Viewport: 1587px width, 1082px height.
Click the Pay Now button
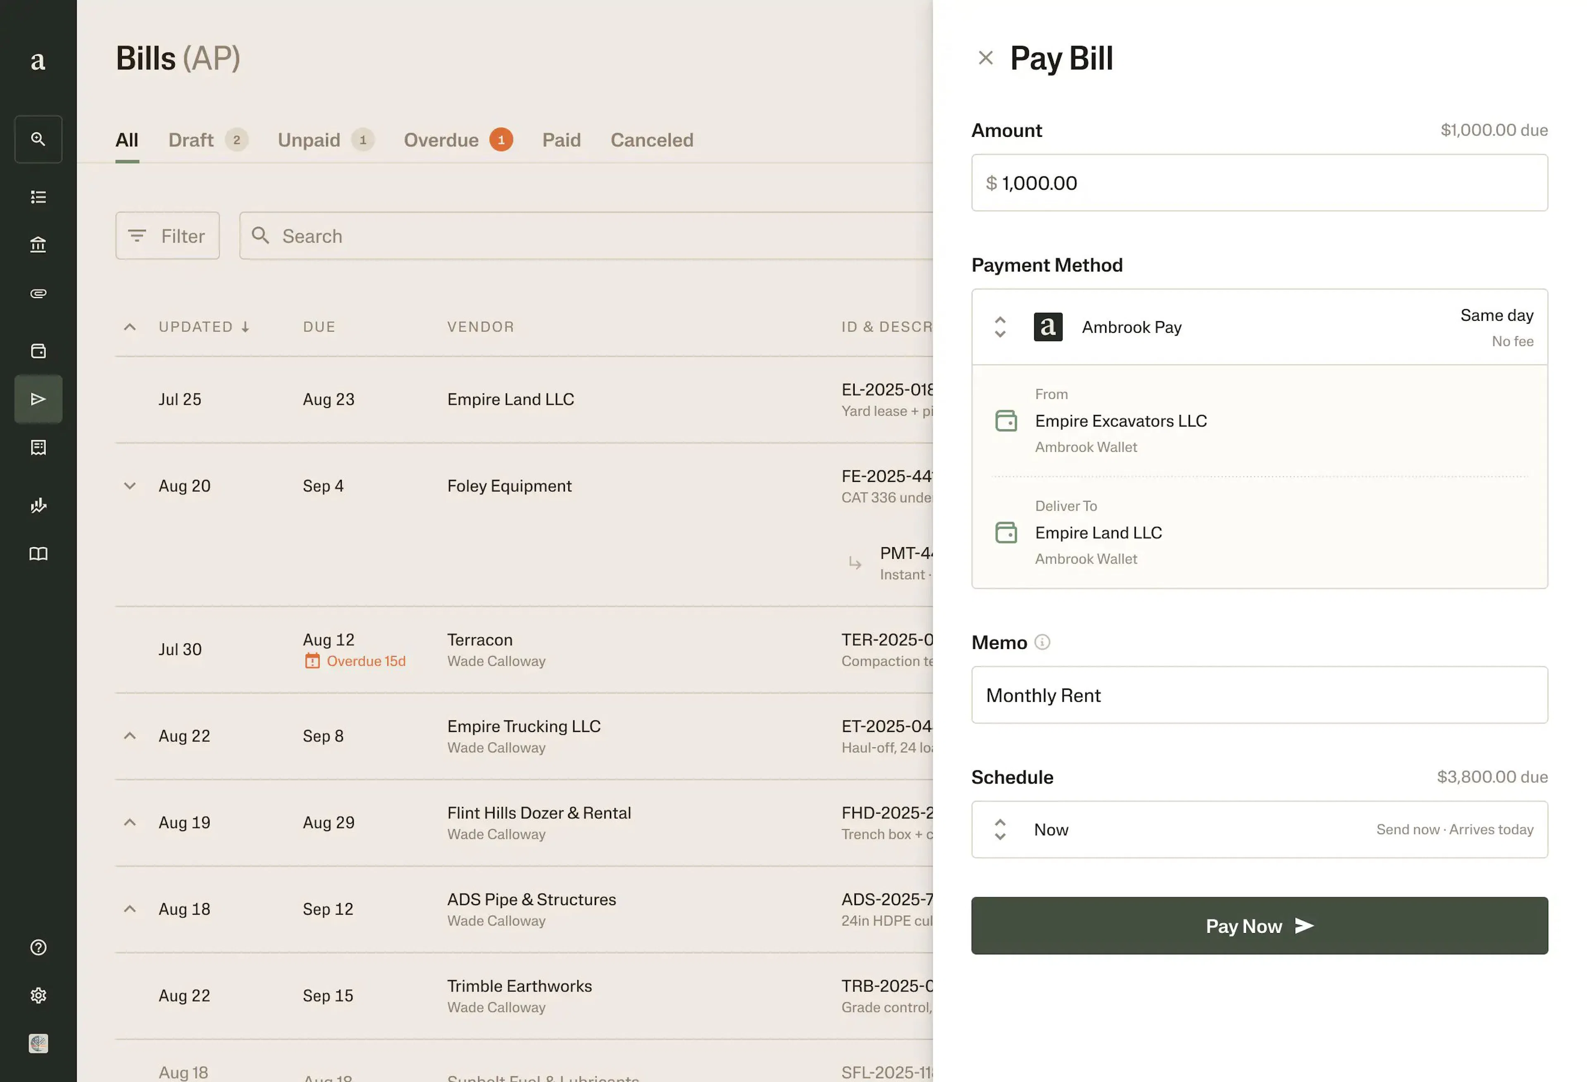pyautogui.click(x=1259, y=926)
